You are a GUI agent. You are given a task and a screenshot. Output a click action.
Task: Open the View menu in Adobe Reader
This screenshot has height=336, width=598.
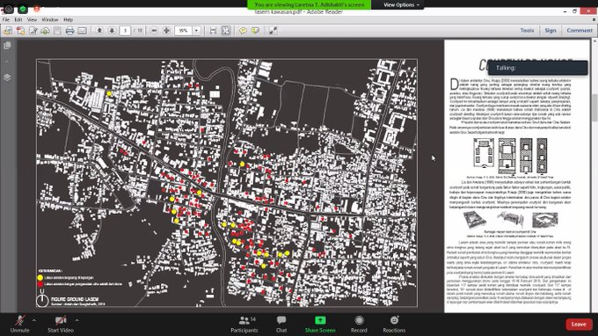(32, 19)
